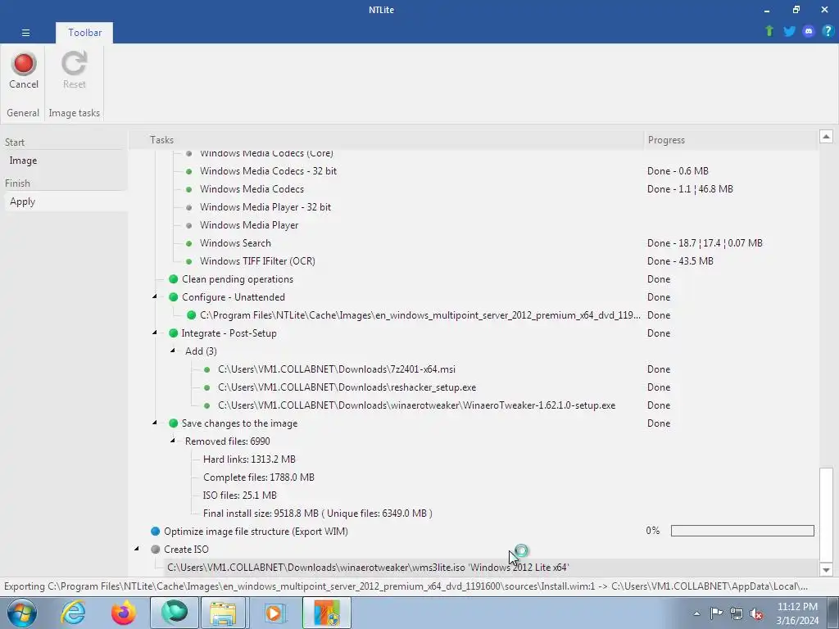Click gray status dot for Create ISO
Viewport: 839px width, 629px height.
(x=155, y=550)
